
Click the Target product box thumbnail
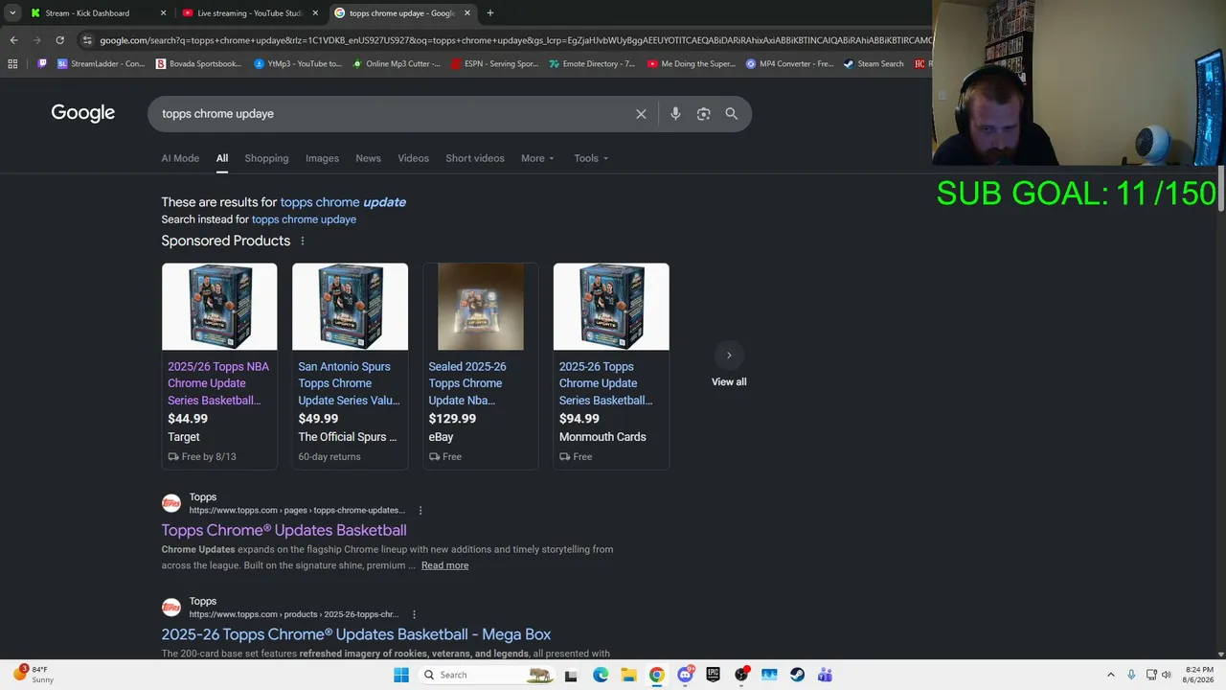219,307
